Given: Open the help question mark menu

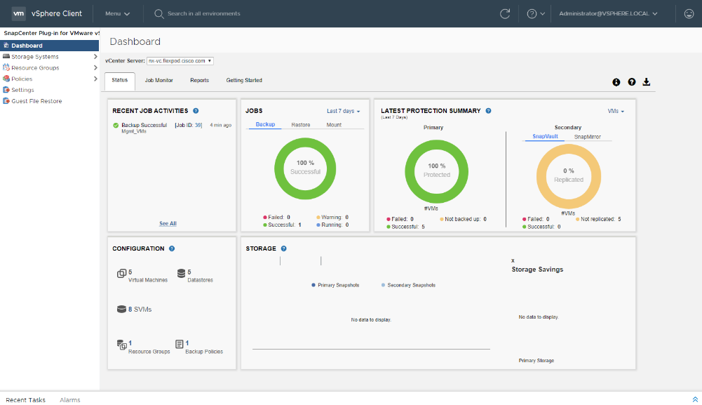Looking at the screenshot, I should tap(536, 14).
